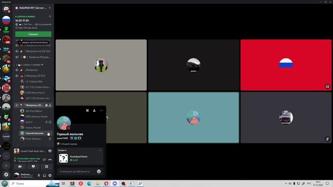Toggle headphones deafen in user panel
The width and height of the screenshot is (333, 187).
(44, 176)
